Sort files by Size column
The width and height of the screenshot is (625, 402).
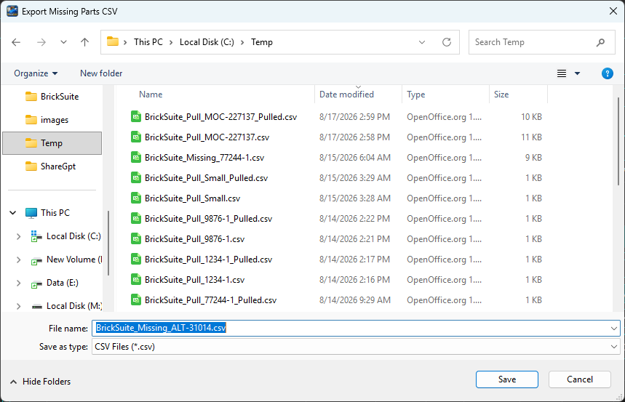click(x=501, y=95)
